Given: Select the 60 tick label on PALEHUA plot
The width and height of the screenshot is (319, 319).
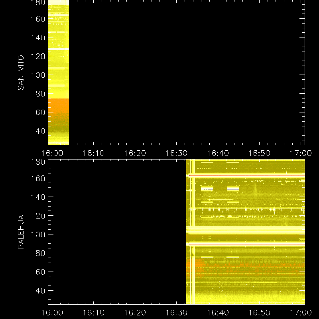Looking at the screenshot, I should [40, 272].
